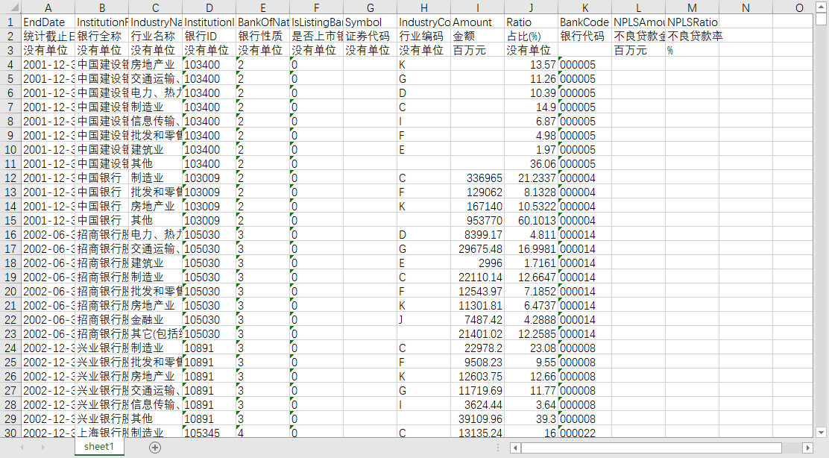Add a new sheet with plus icon

coord(155,448)
